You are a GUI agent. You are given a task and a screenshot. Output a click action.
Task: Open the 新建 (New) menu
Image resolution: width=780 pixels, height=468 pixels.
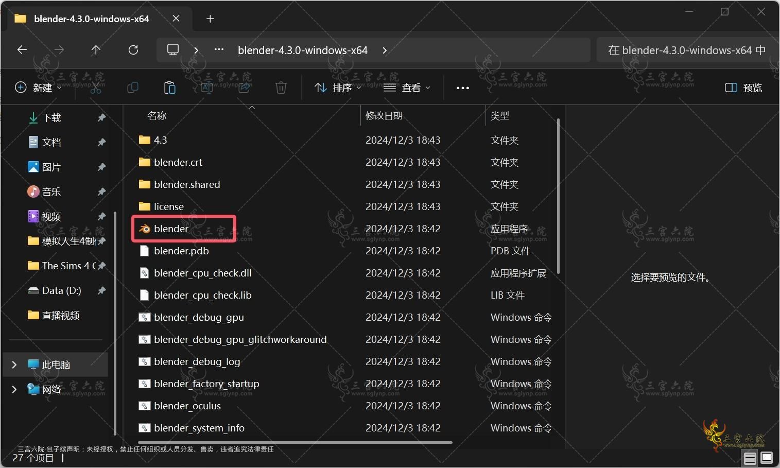[38, 88]
